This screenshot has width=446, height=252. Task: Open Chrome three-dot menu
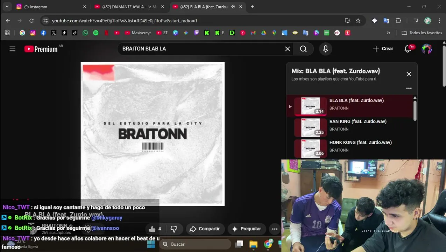[x=439, y=21]
